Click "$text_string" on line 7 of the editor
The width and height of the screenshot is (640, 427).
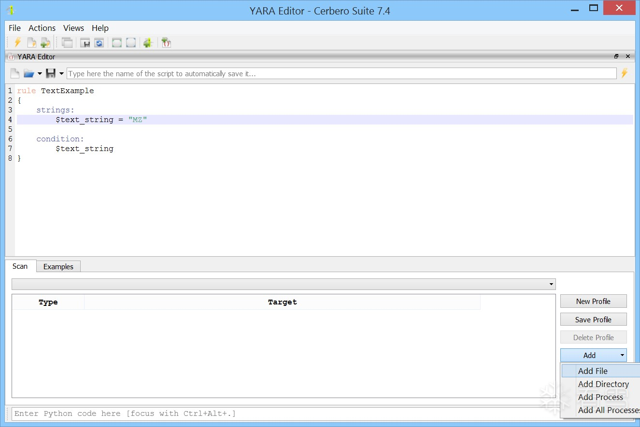pos(85,149)
